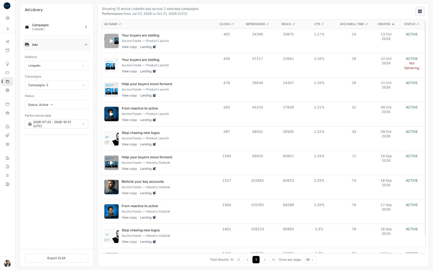Open the briefcase icon in sidebar
The height and width of the screenshot is (270, 433).
click(x=8, y=127)
